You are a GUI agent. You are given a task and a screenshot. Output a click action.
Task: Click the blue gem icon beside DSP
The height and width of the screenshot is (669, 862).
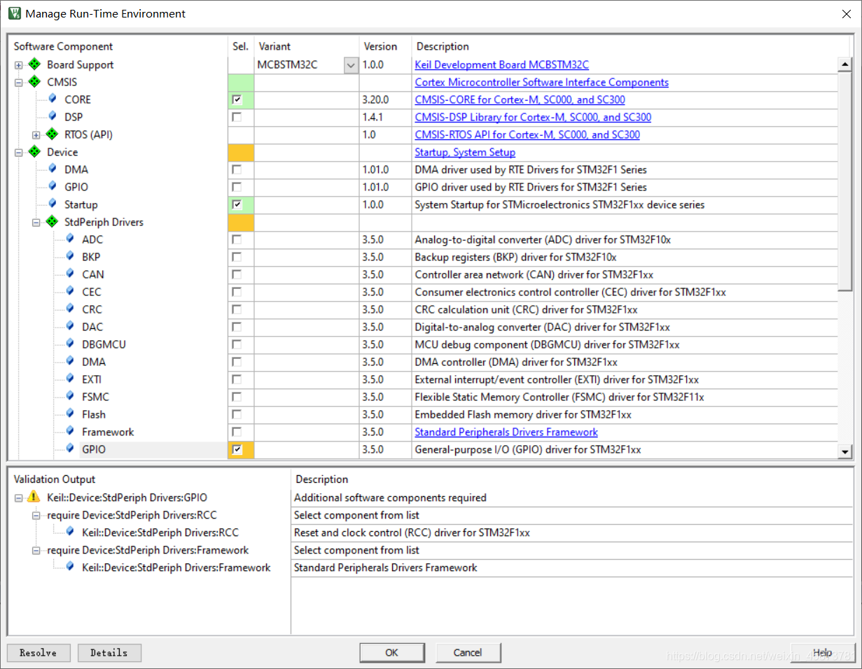(x=53, y=116)
